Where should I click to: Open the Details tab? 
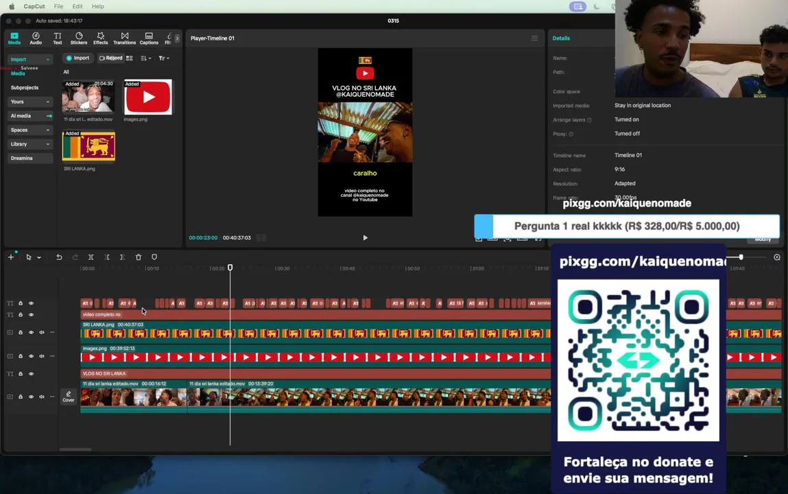(562, 38)
